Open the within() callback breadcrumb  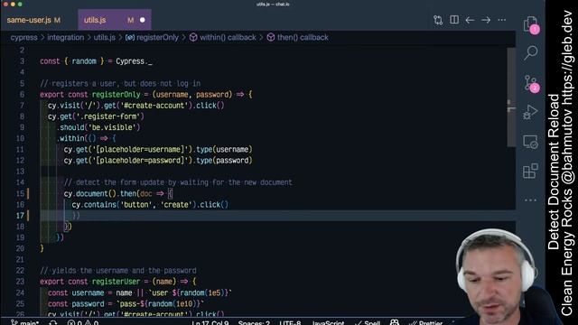[x=223, y=37]
